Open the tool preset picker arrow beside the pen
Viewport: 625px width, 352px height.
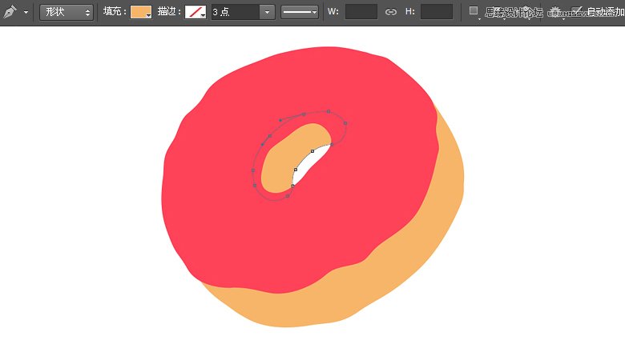(x=26, y=13)
